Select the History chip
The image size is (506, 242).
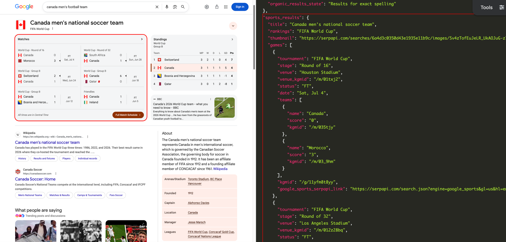[22, 159]
